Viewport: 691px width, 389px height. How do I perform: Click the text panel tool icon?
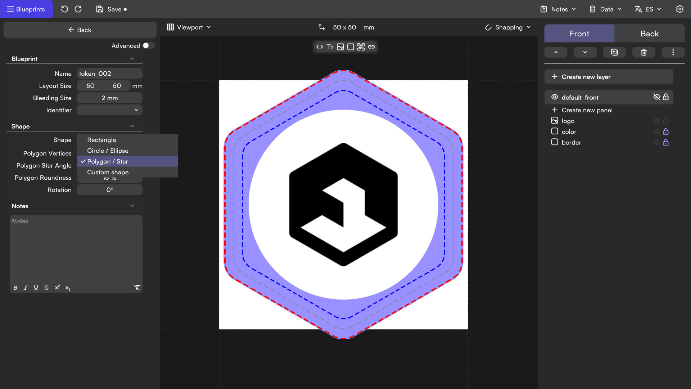[x=330, y=47]
